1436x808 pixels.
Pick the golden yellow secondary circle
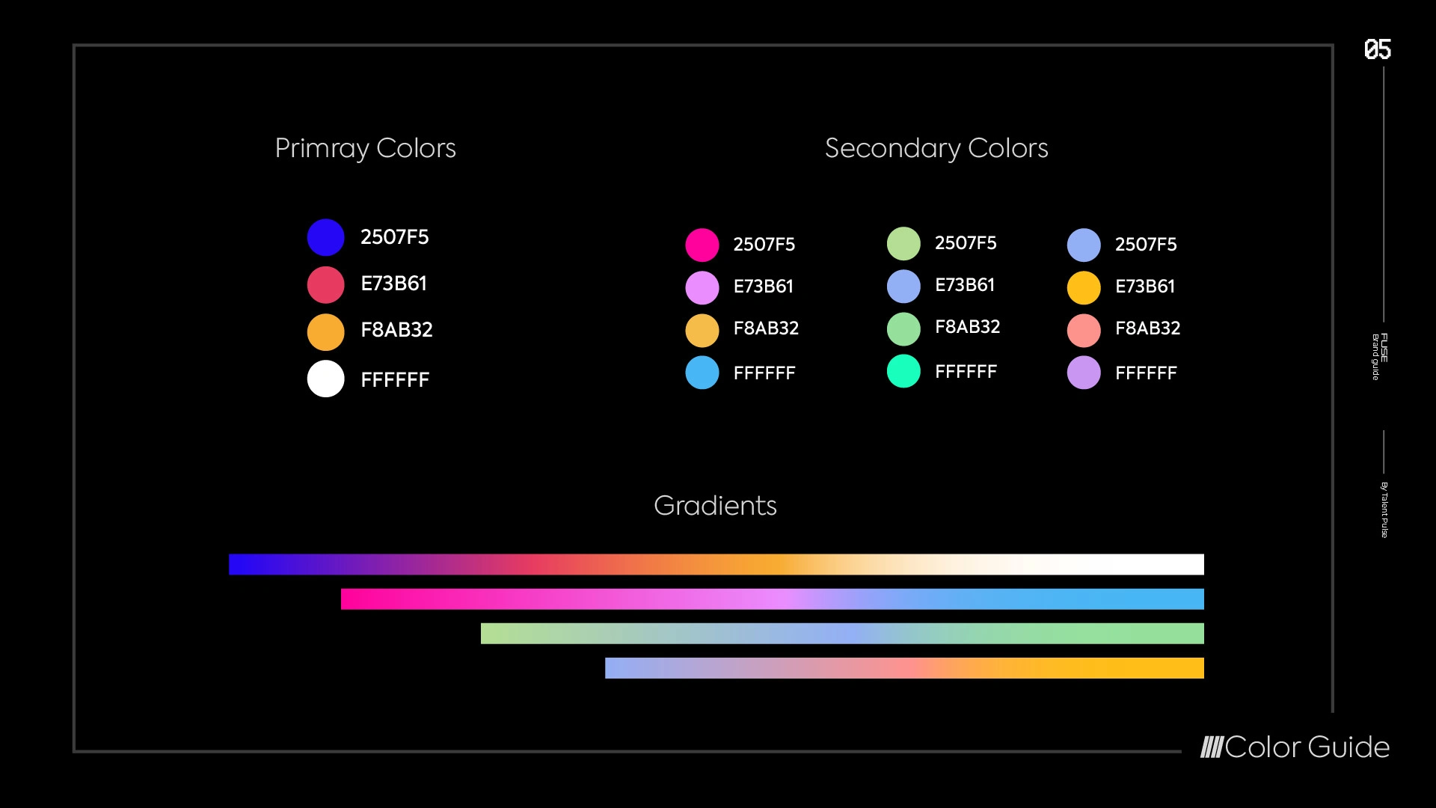[x=1084, y=287]
